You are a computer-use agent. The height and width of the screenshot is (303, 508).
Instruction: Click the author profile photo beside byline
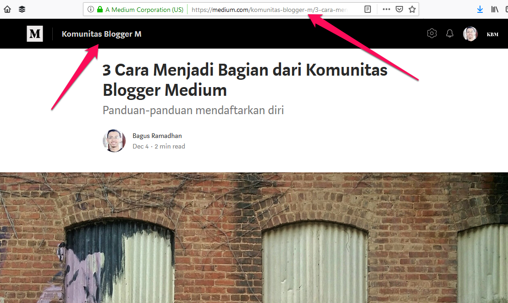[114, 141]
